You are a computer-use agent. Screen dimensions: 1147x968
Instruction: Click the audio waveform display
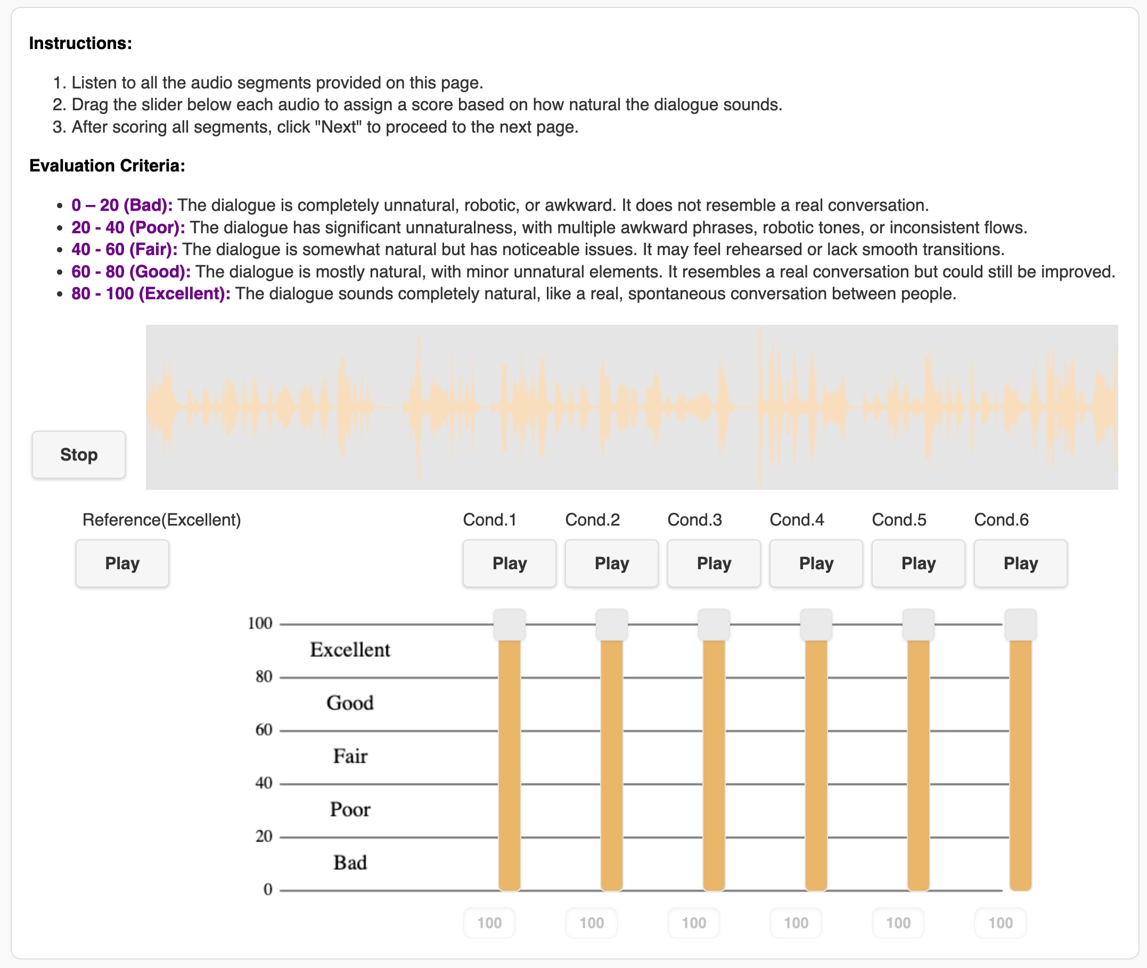point(631,407)
